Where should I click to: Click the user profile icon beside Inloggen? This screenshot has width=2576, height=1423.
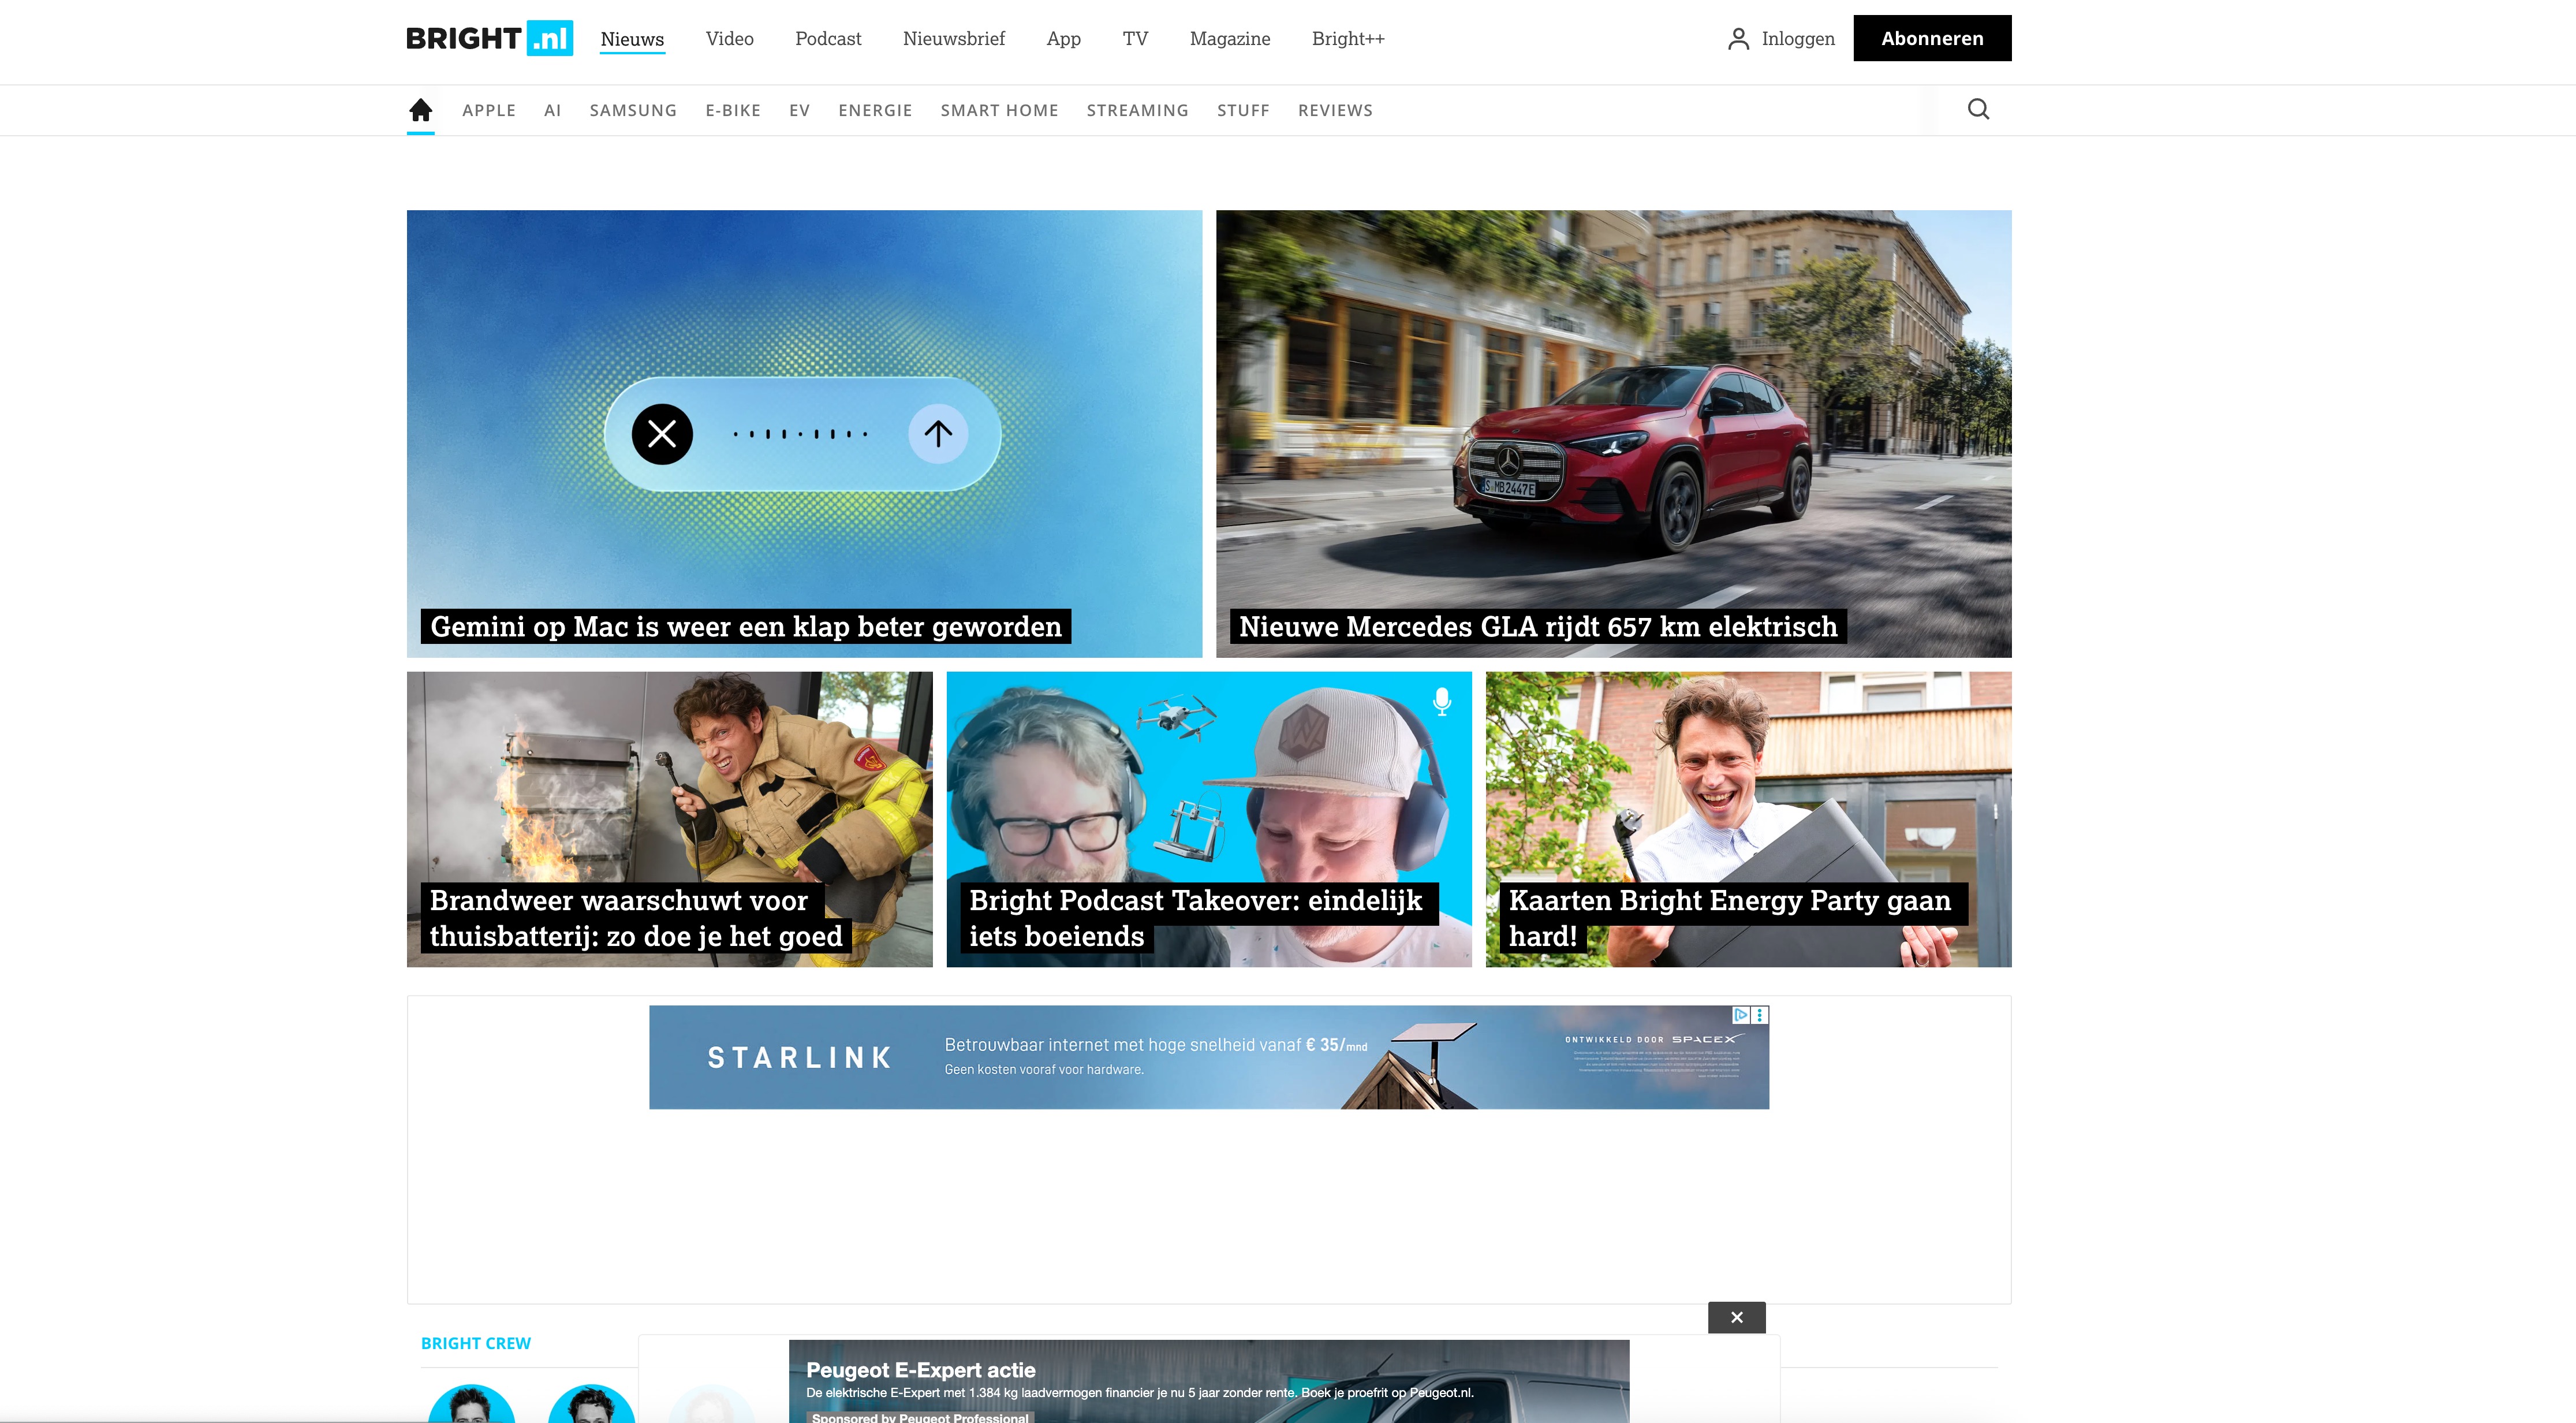click(x=1738, y=39)
